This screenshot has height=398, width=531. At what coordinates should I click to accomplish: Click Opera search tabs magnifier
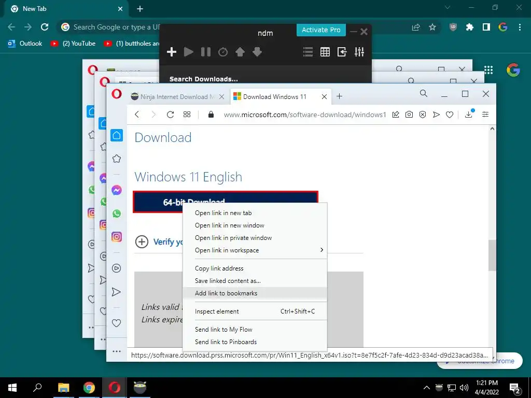coord(424,93)
